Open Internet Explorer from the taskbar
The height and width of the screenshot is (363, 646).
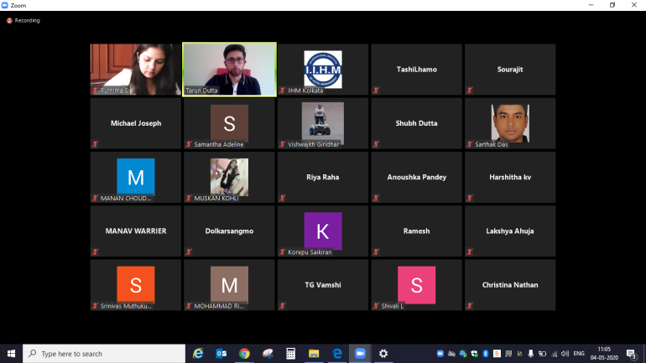199,354
